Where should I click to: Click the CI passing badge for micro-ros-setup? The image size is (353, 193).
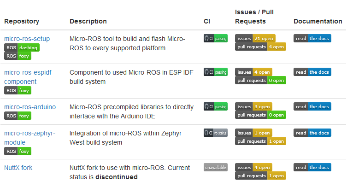point(216,38)
